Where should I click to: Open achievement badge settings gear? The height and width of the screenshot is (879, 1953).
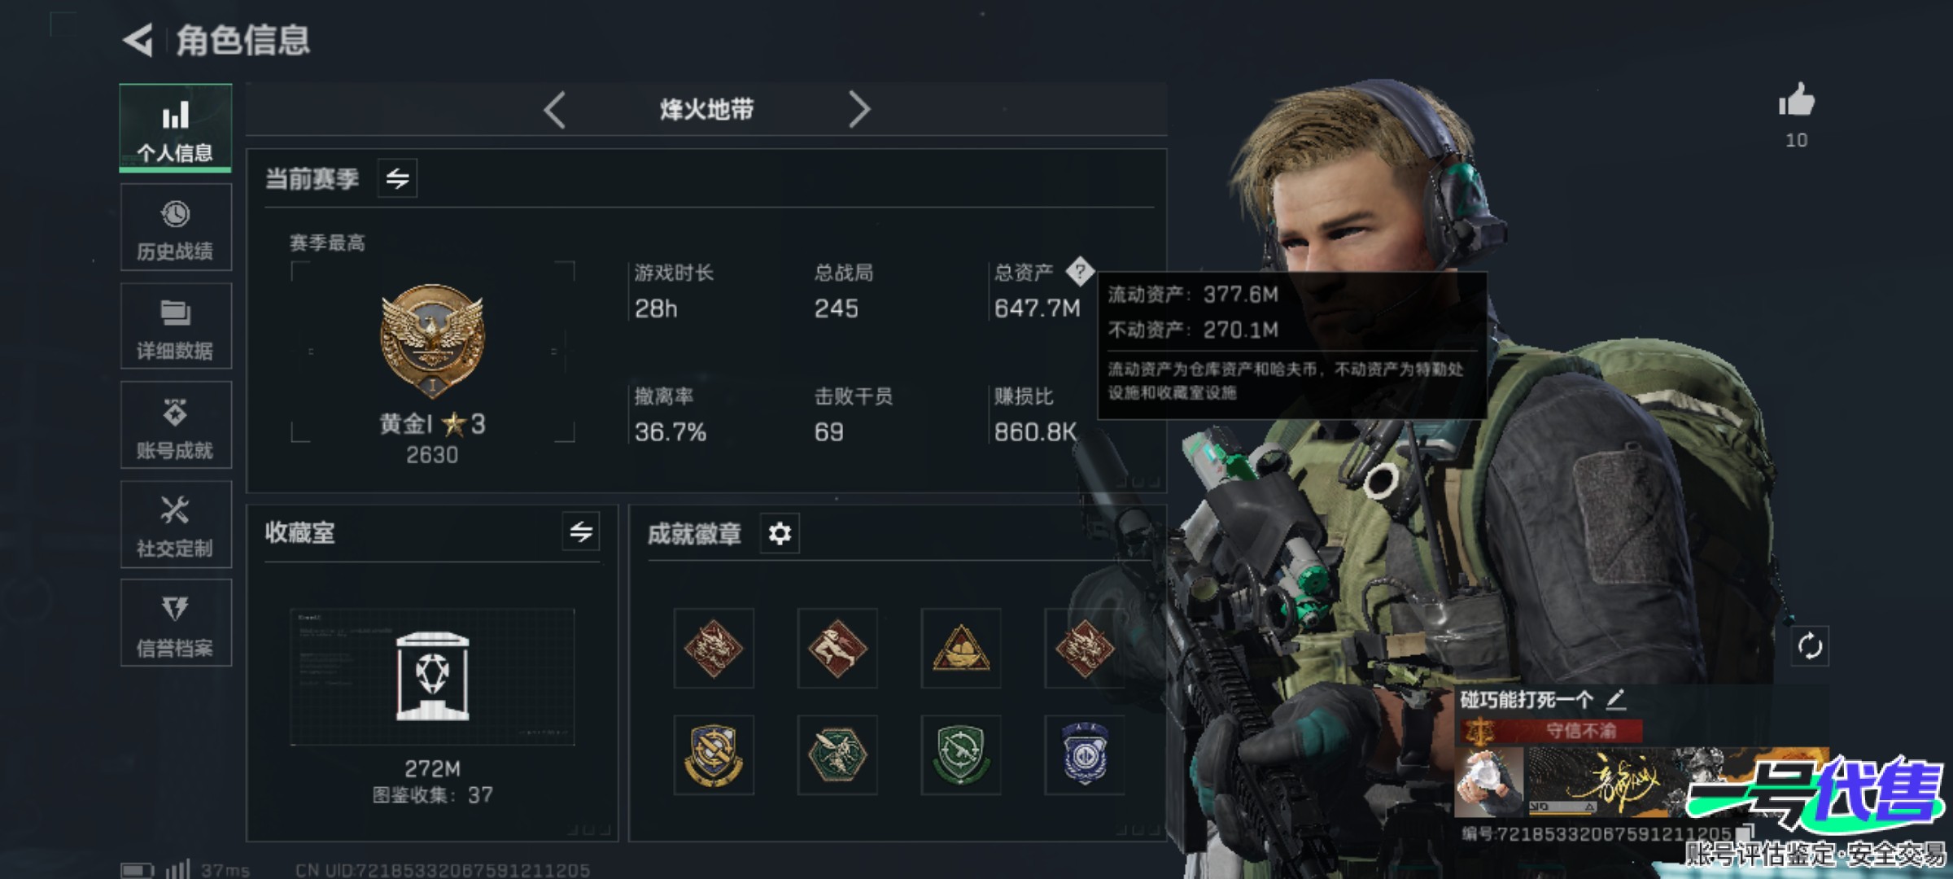click(x=780, y=534)
